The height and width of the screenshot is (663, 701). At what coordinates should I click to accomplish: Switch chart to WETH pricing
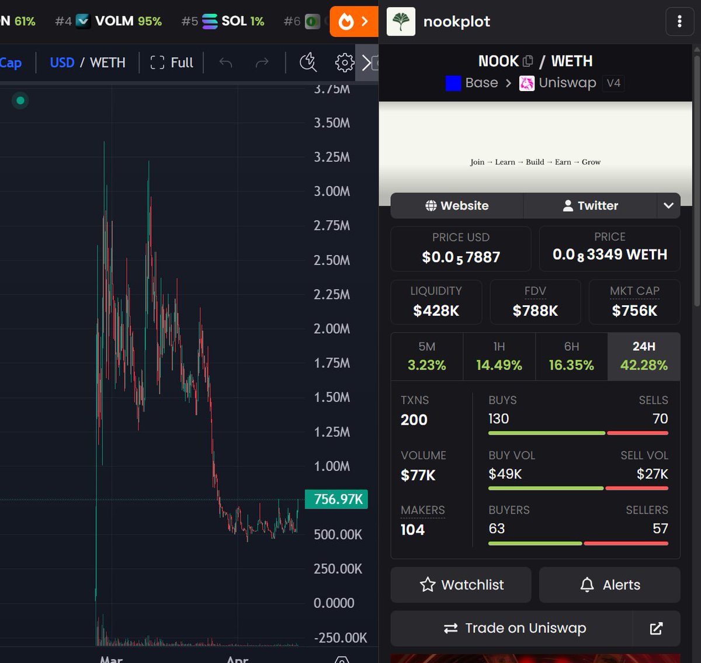[107, 62]
